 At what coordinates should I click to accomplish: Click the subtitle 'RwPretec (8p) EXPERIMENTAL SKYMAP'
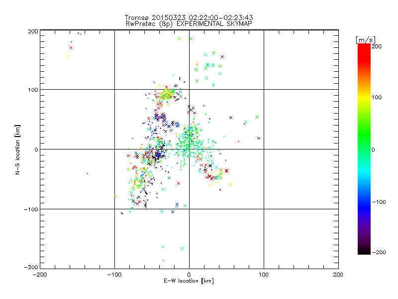pos(189,24)
